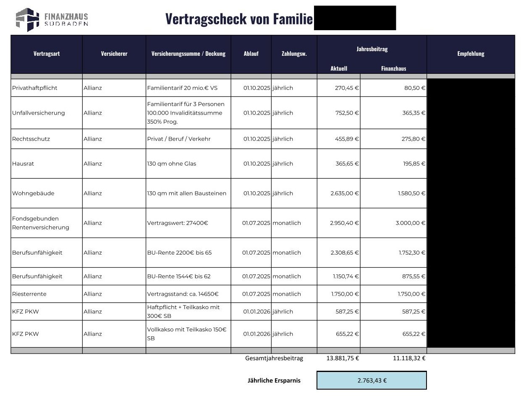The height and width of the screenshot is (398, 526).
Task: Click the 'Zahlungsw.' column header
Action: 294,54
